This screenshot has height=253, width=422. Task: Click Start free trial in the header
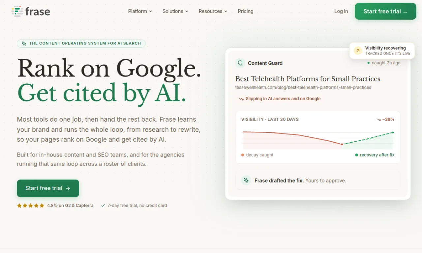click(385, 11)
